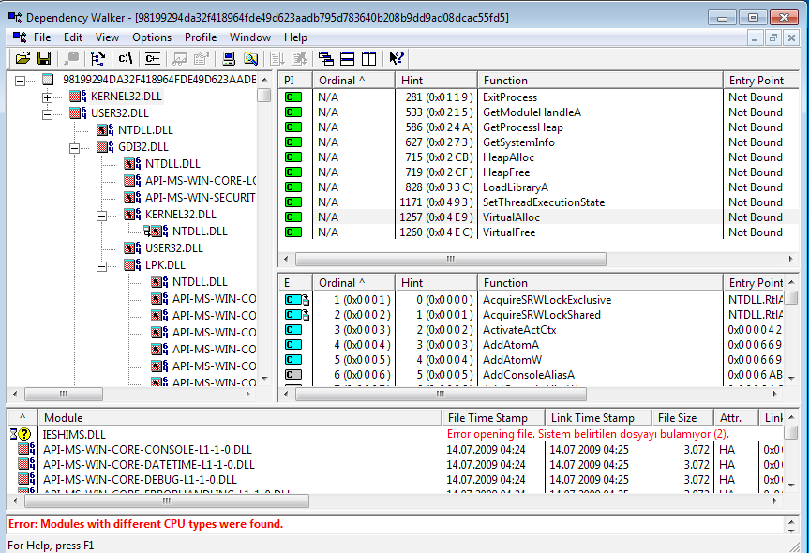Screen dimensions: 810x553
Task: Select the SetThreadExecutionState import row
Action: point(539,202)
